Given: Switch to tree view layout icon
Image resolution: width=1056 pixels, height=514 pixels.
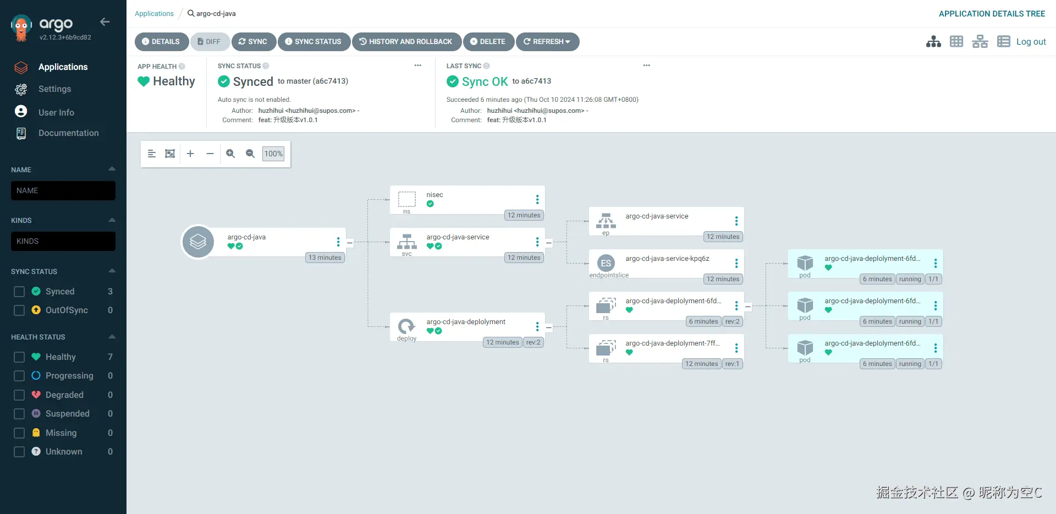Looking at the screenshot, I should click(x=933, y=42).
